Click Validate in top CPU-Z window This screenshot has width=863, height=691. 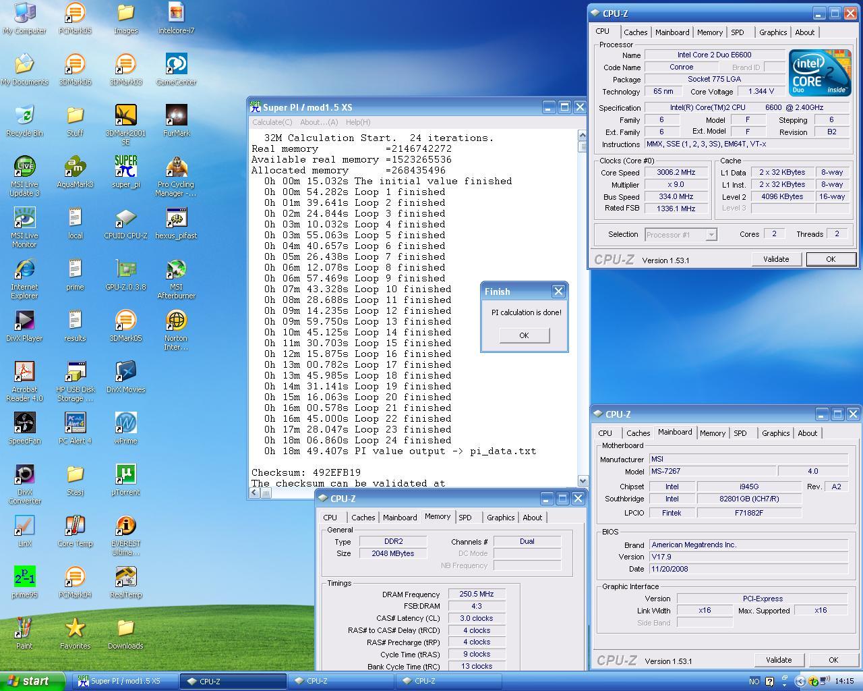776,259
